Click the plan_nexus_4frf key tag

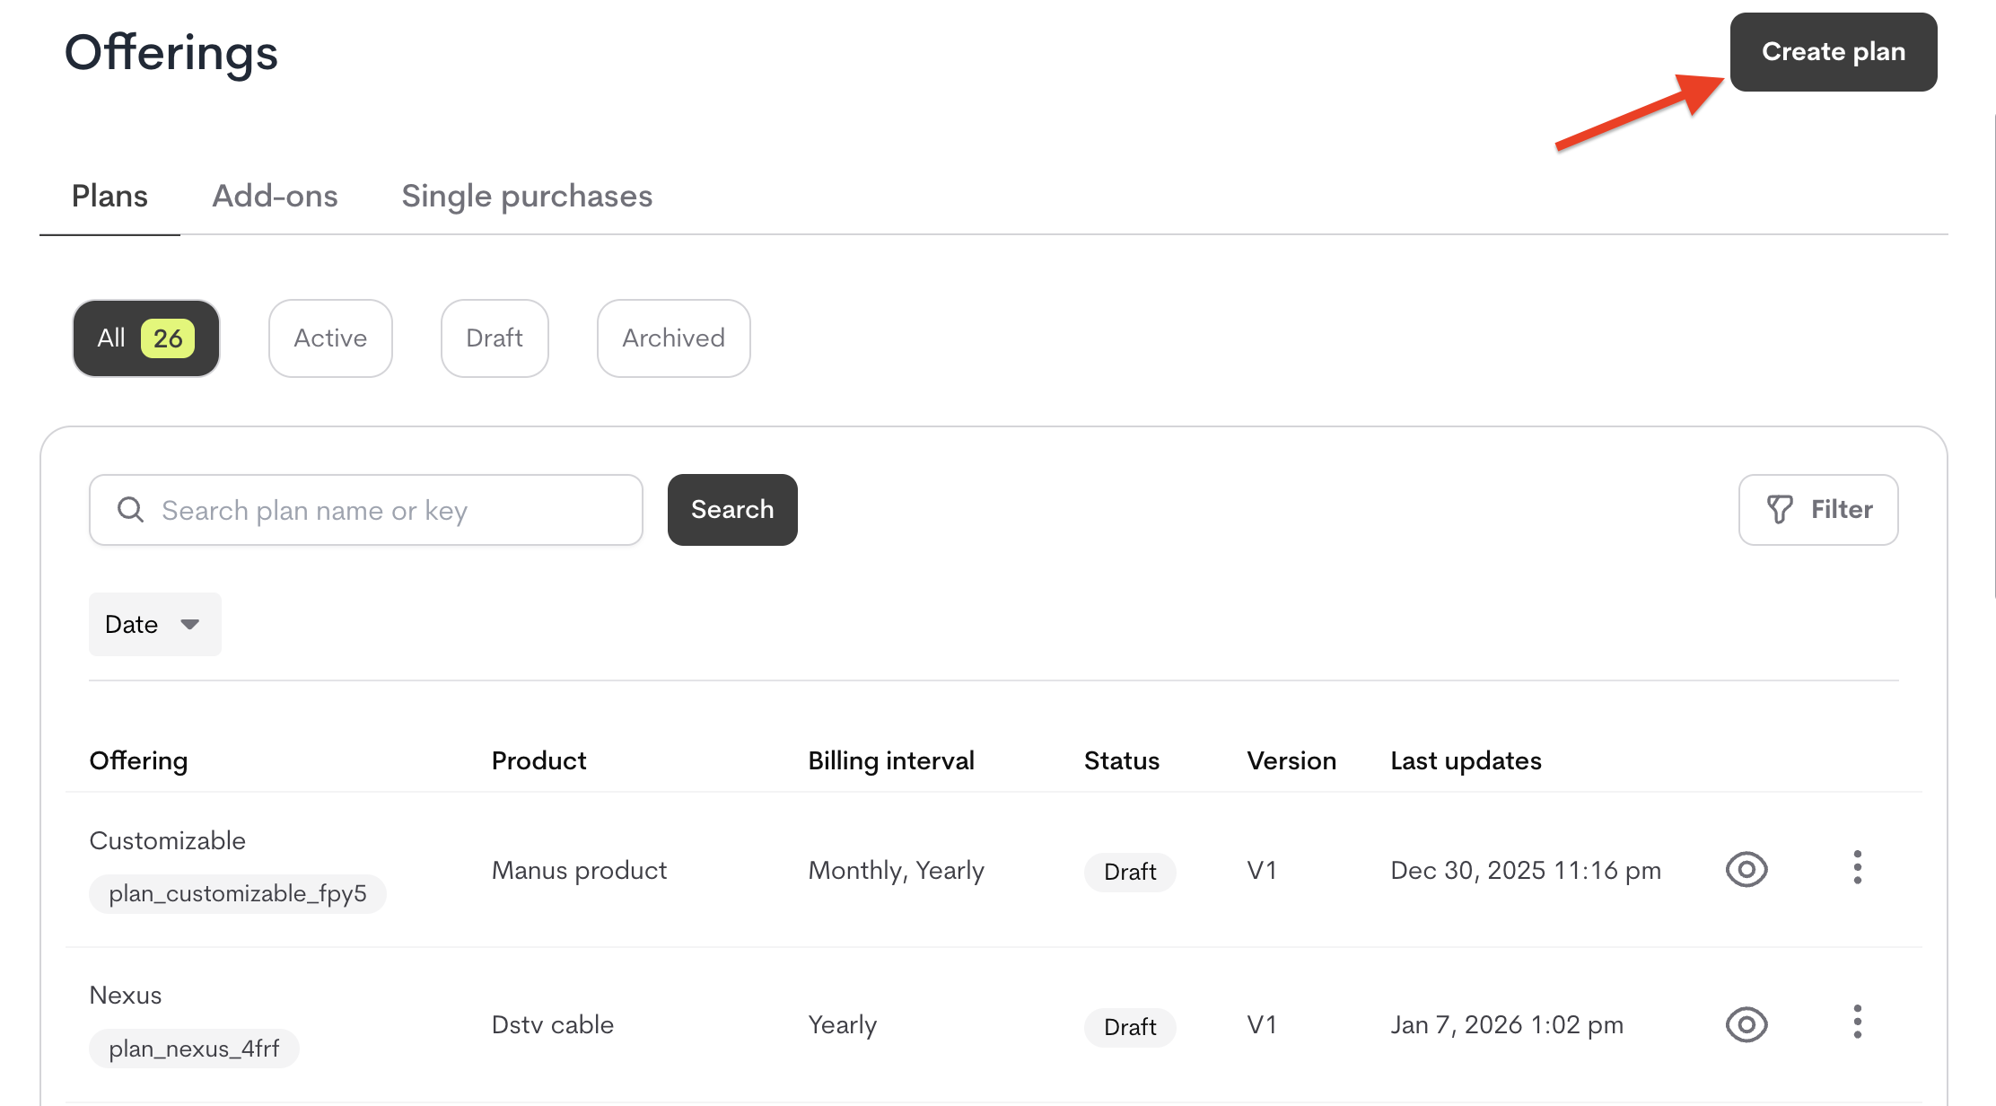click(194, 1049)
